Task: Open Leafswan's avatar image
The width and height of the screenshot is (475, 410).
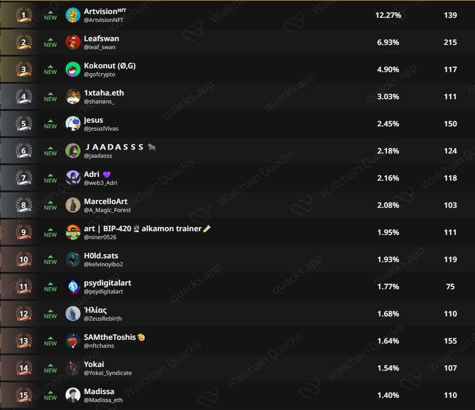Action: pyautogui.click(x=73, y=42)
